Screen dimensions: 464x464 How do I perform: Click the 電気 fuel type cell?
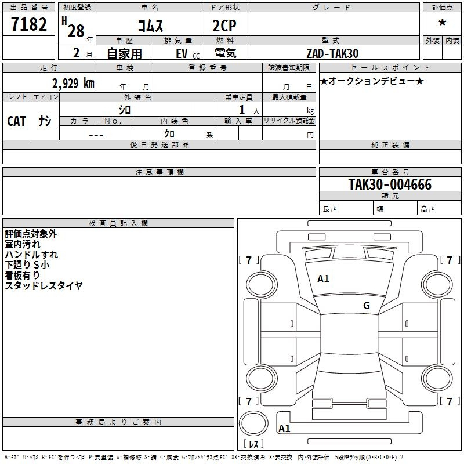(x=225, y=53)
